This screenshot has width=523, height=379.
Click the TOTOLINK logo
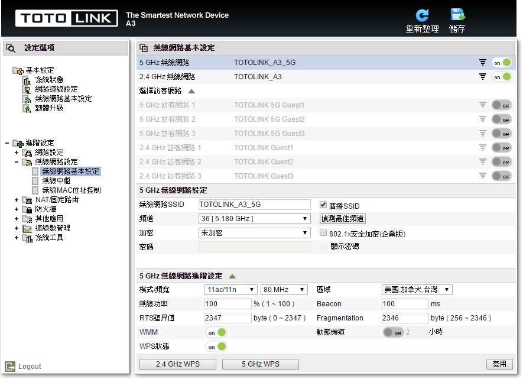[x=66, y=18]
